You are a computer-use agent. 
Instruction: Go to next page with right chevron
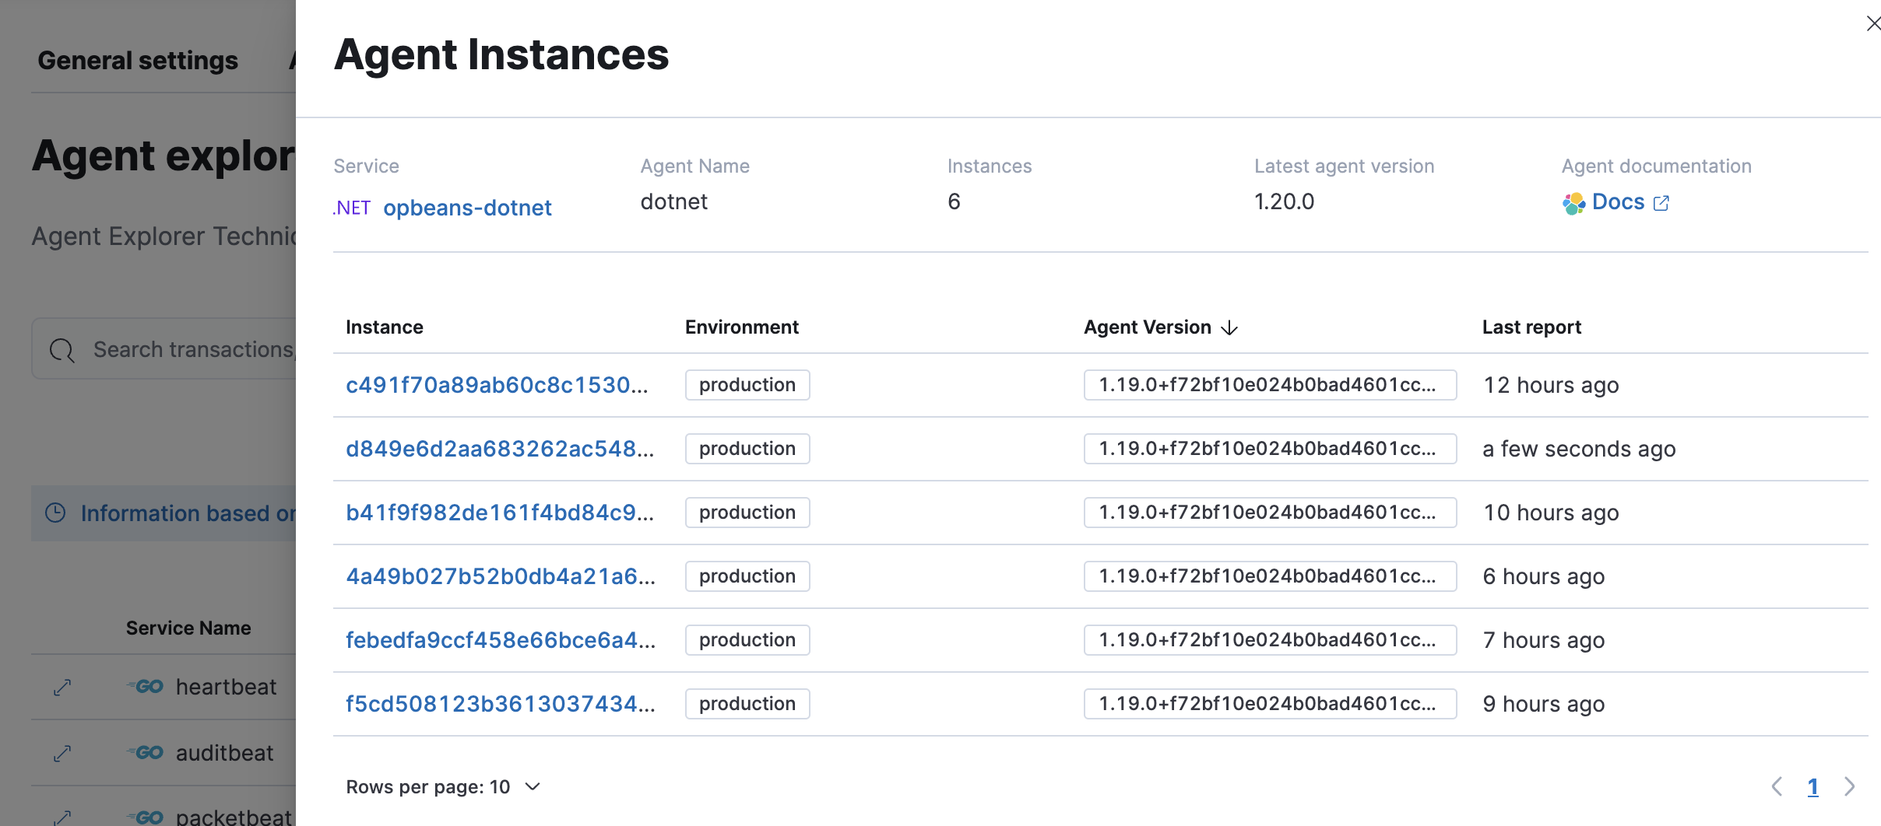(x=1851, y=786)
